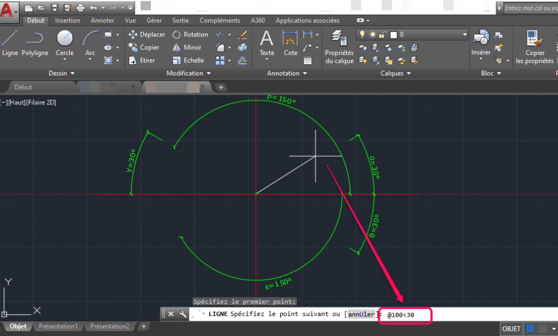This screenshot has width=558, height=336.
Task: Click the command line wrench icon
Action: (183, 314)
